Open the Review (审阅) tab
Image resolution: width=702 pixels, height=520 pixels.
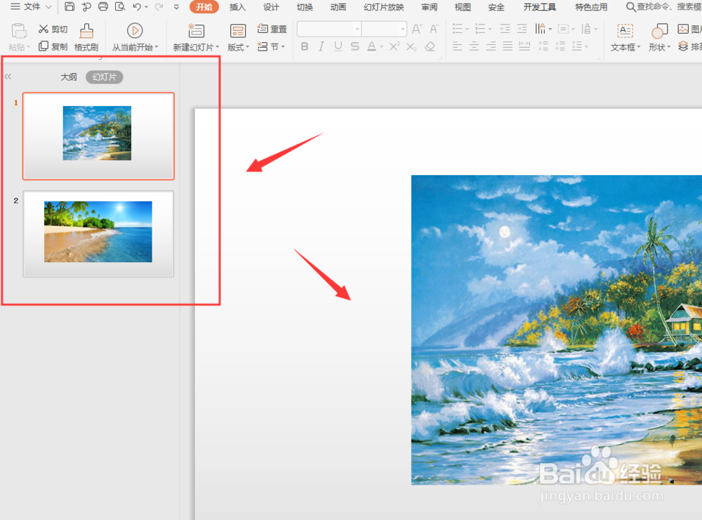pos(429,7)
